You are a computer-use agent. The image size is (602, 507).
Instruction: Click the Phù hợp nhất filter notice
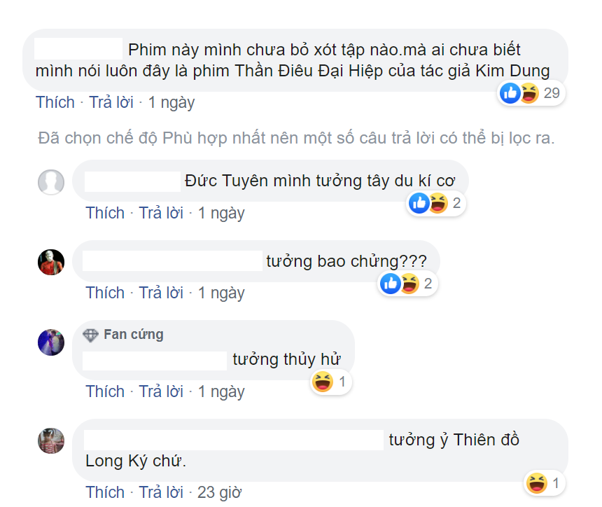point(296,138)
